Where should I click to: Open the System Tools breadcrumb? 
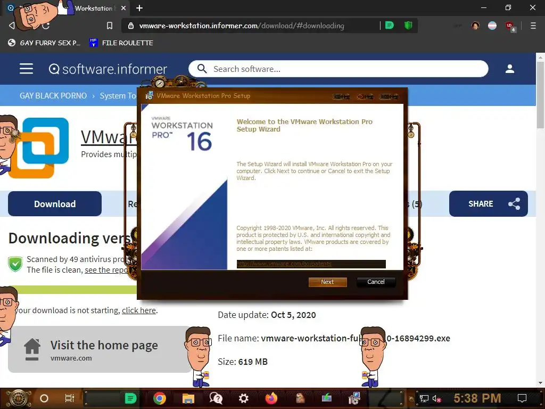point(118,96)
